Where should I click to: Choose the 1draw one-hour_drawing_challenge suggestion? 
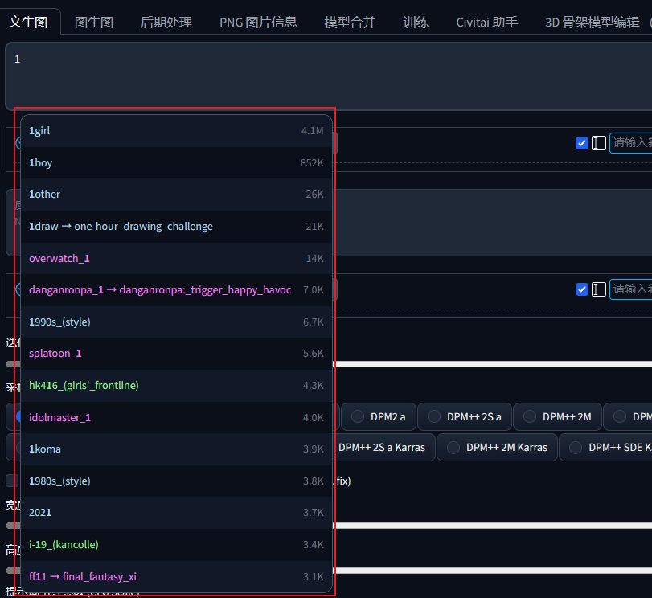click(176, 226)
